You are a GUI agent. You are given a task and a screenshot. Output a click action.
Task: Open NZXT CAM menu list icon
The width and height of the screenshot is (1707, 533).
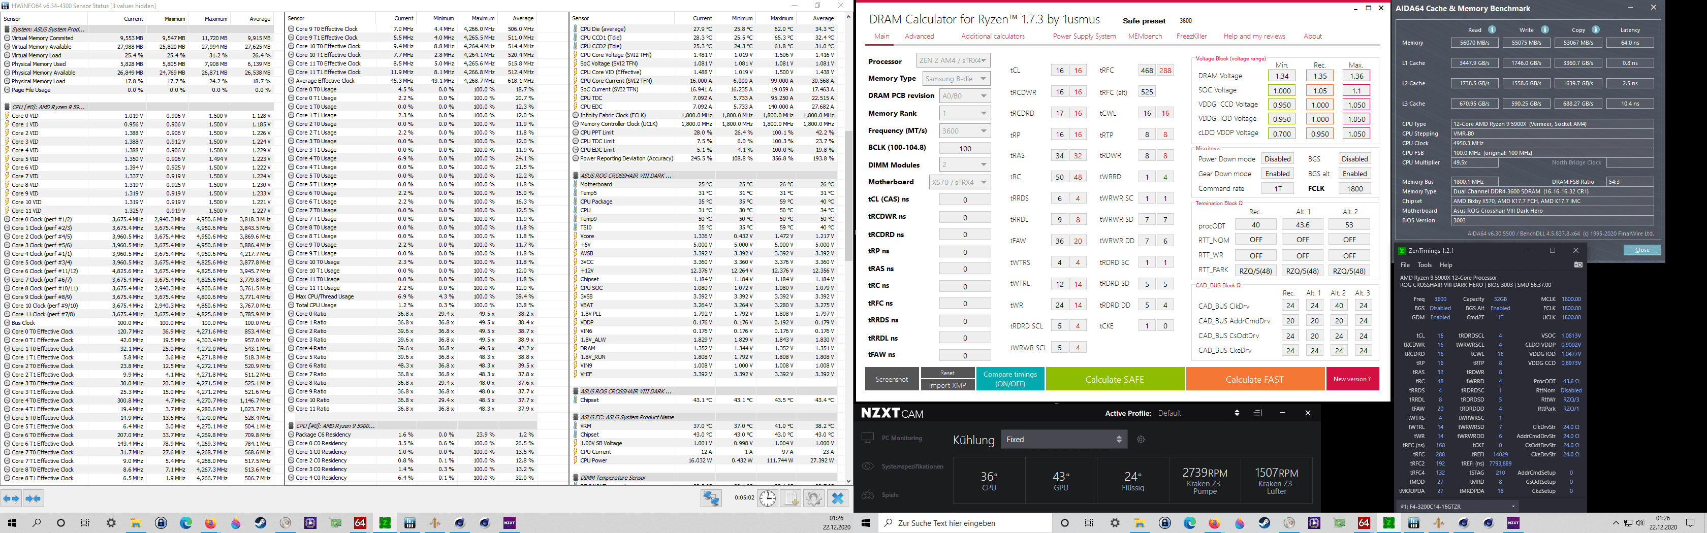point(1258,413)
